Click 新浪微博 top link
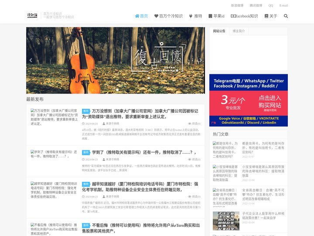314x236 pixels. (x=237, y=6)
